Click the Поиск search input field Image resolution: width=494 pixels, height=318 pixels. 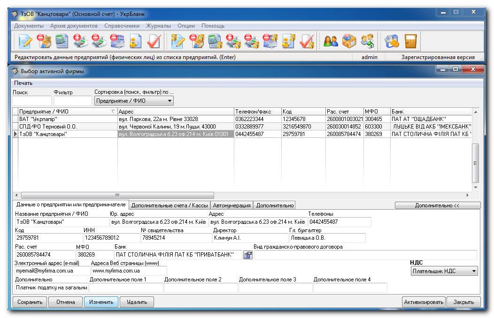click(x=32, y=101)
